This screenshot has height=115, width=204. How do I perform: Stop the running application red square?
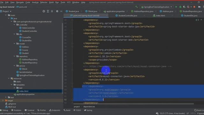tap(194, 7)
